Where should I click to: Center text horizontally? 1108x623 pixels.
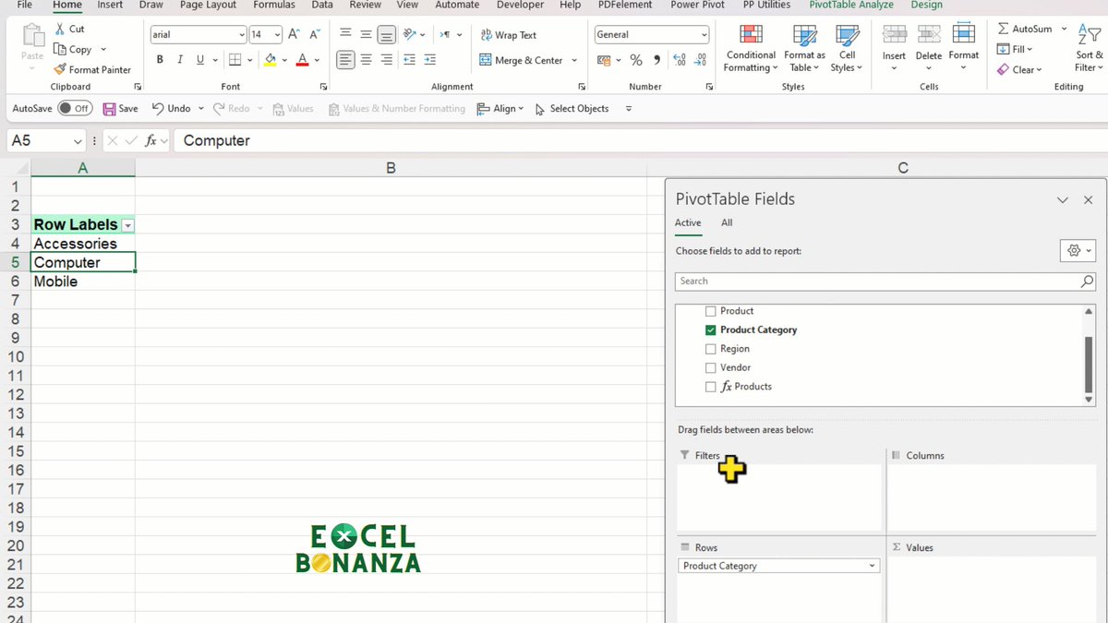point(367,60)
